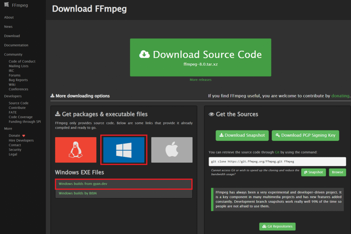Open the Donate sidebar link with heart
The image size is (351, 234).
tap(14, 136)
